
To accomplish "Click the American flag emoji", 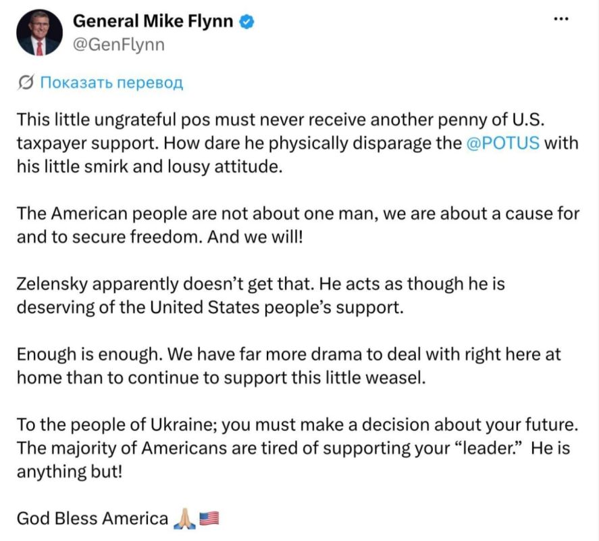I will click(x=209, y=518).
